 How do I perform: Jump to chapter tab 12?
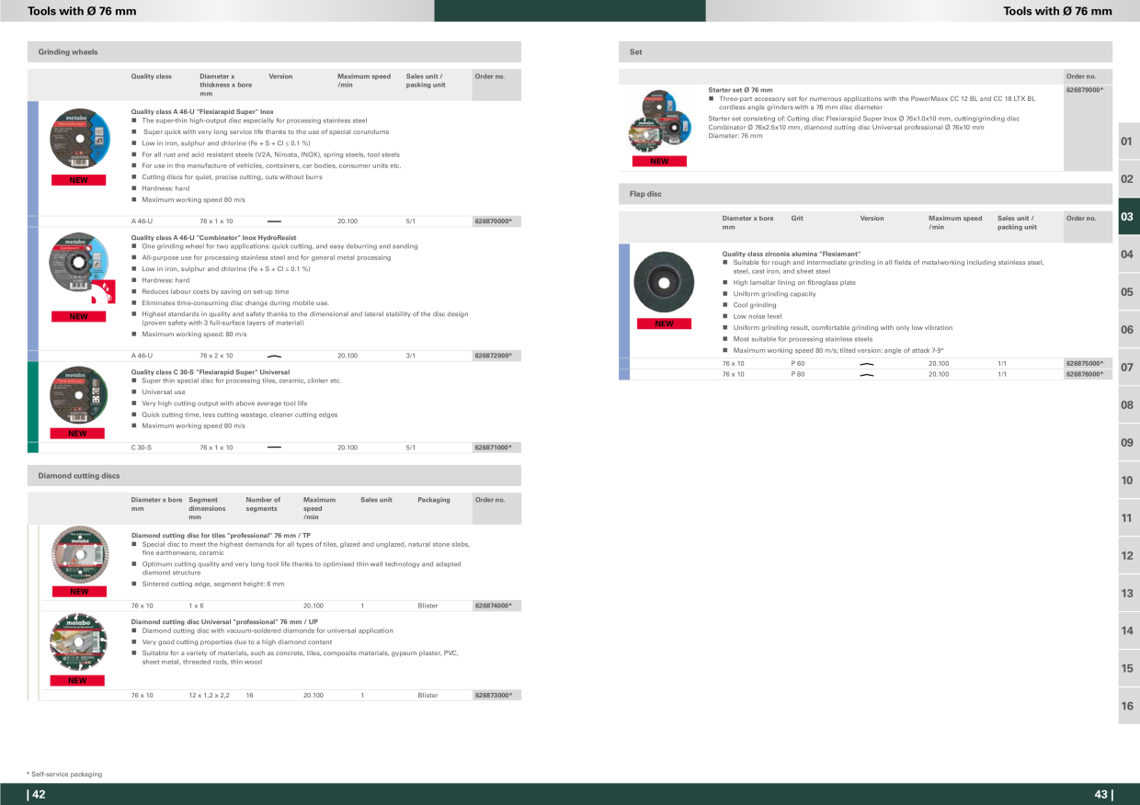(x=1127, y=556)
